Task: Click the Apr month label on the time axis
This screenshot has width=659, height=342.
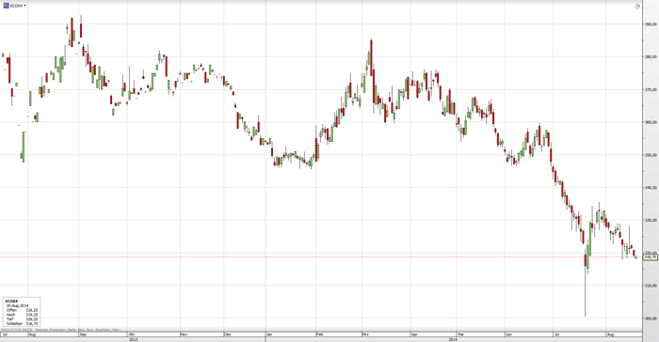Action: pos(414,334)
